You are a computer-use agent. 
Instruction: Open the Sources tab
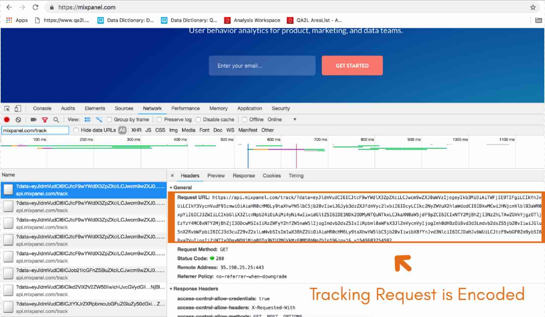[124, 108]
